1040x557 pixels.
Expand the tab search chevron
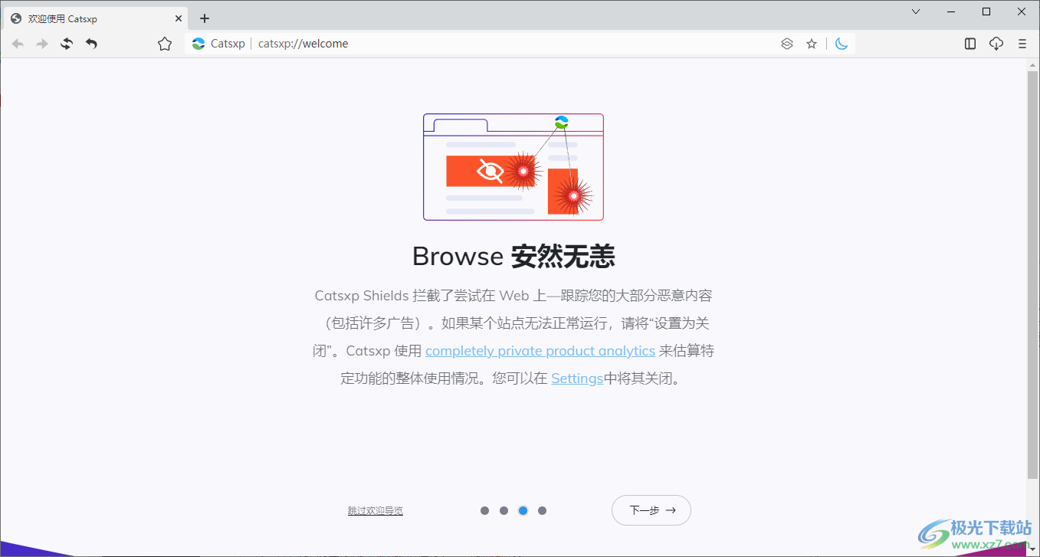coord(916,11)
